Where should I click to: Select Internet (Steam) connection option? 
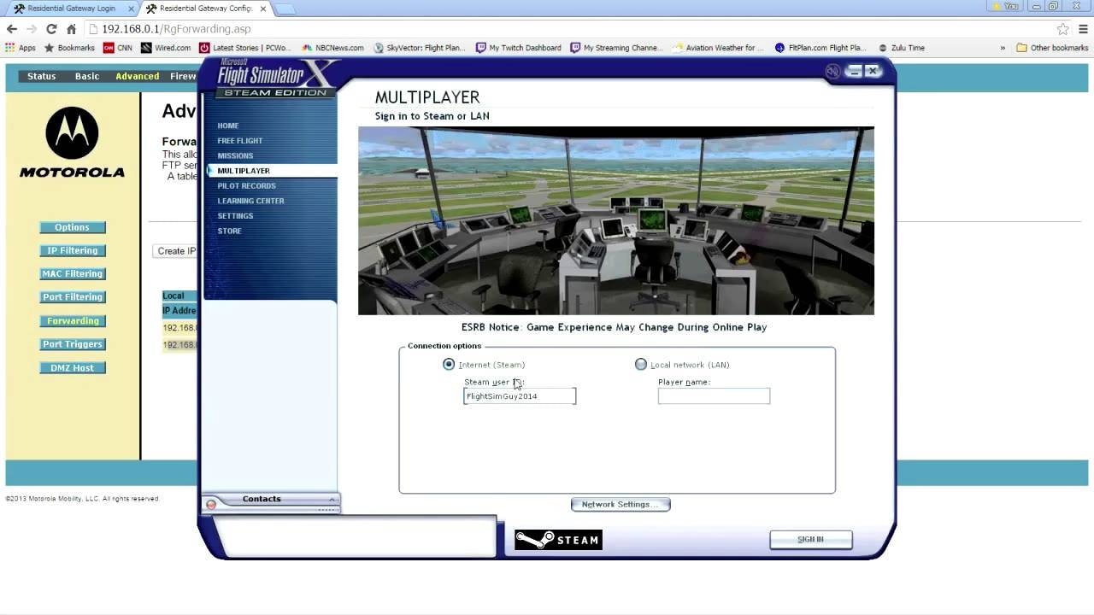click(x=449, y=365)
